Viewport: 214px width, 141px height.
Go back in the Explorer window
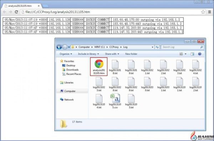click(59, 47)
